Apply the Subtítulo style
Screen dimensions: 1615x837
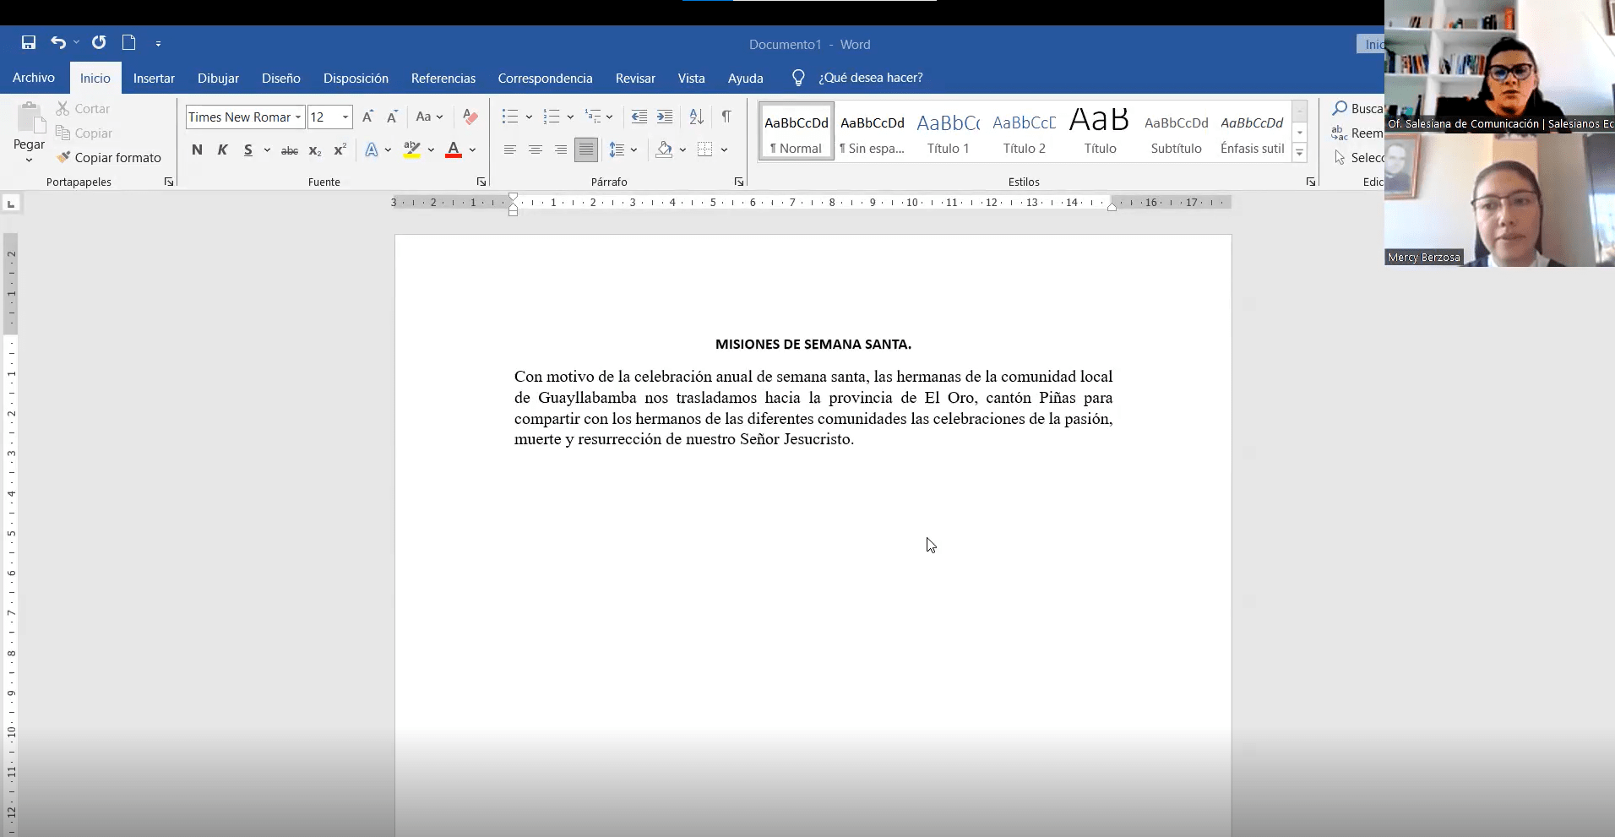pyautogui.click(x=1177, y=131)
